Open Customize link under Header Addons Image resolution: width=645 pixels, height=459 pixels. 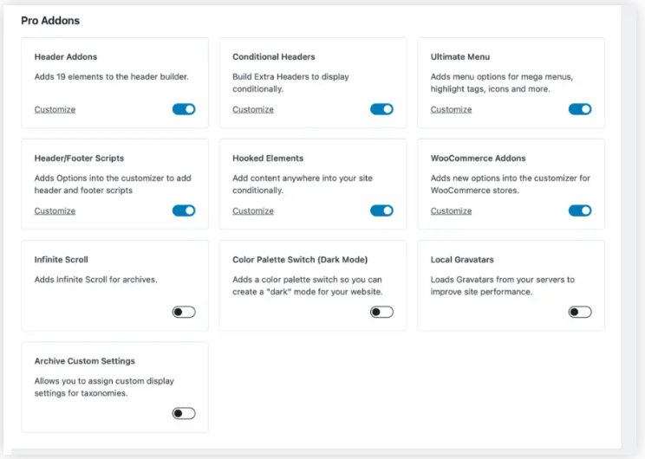[55, 110]
